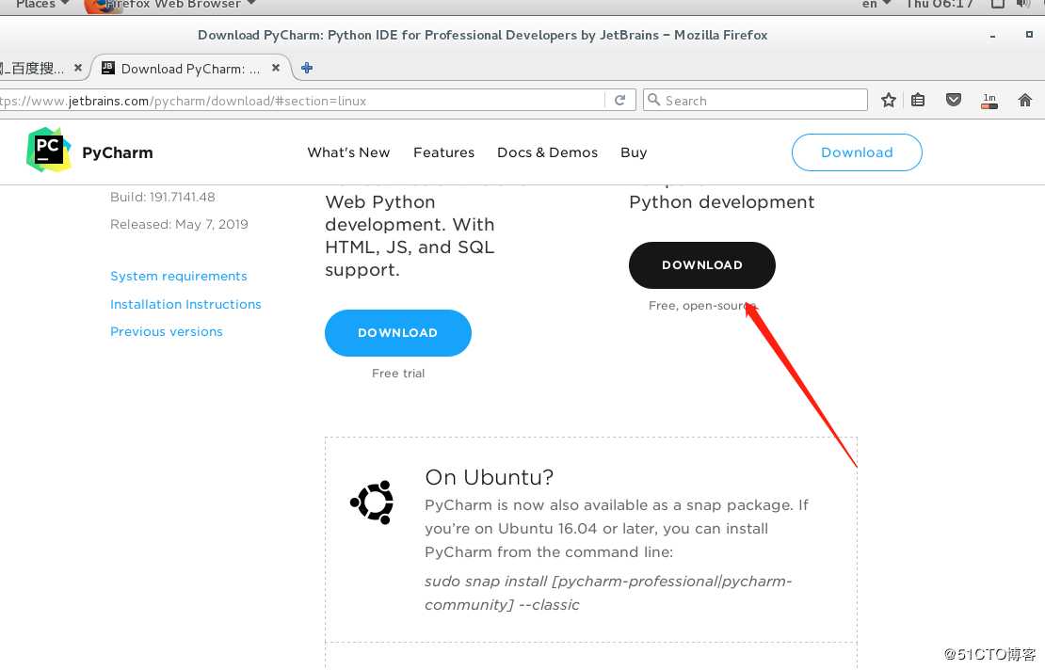The height and width of the screenshot is (670, 1045).
Task: Open the System requirements link
Action: [179, 277]
